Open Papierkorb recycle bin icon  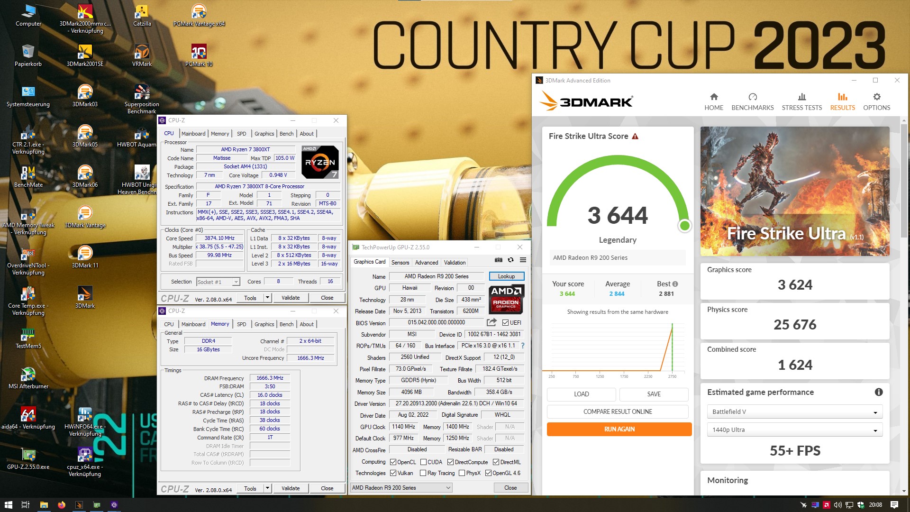point(28,55)
